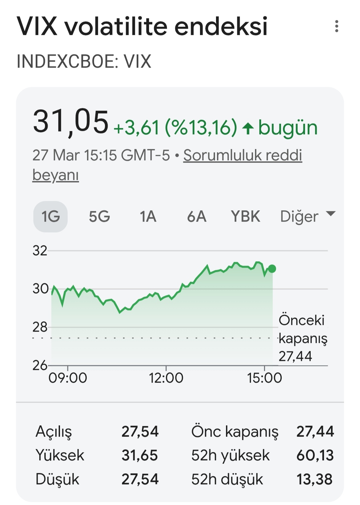Viewport: 360px width, 505px height.
Task: Choose the 6A time range tab
Action: click(196, 217)
